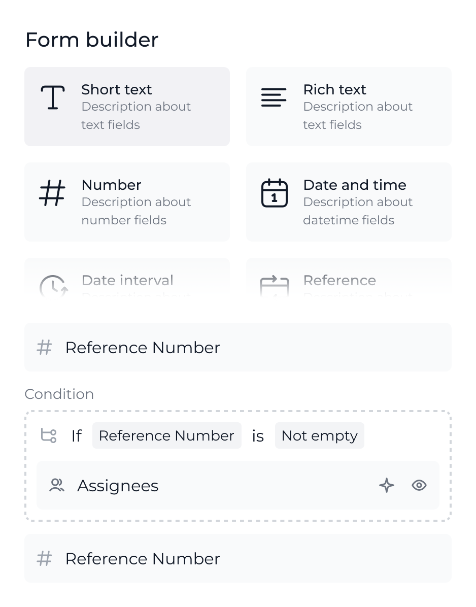This screenshot has height=607, width=476.
Task: Toggle visibility of the Assignees field
Action: tap(419, 485)
